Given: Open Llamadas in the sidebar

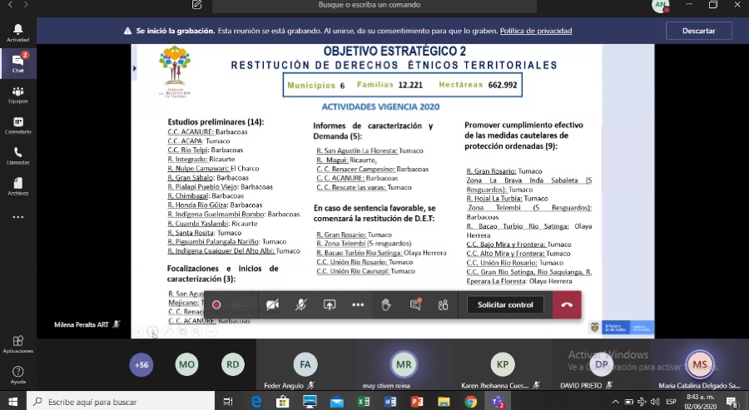Looking at the screenshot, I should (17, 156).
